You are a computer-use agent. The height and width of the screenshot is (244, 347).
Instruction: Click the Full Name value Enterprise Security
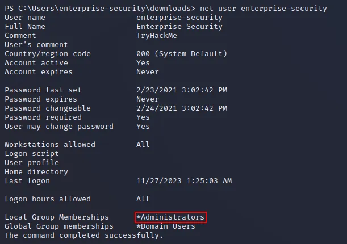point(179,27)
